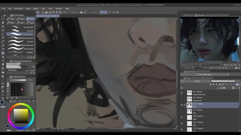Open the Edit menu
The image size is (241, 135).
click(10, 9)
